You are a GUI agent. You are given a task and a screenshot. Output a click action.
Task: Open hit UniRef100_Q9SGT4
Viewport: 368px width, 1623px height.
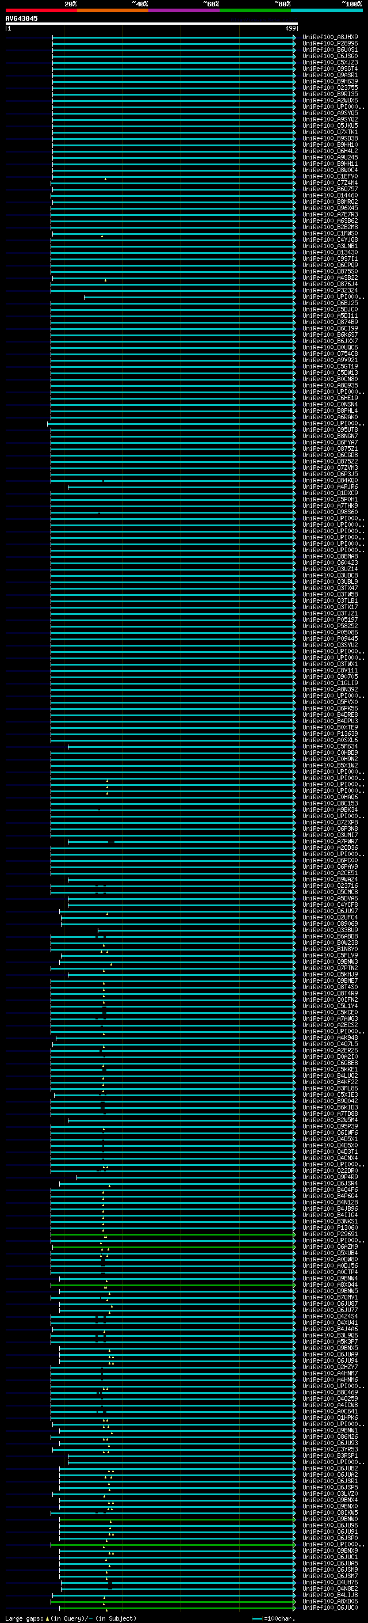click(x=329, y=69)
